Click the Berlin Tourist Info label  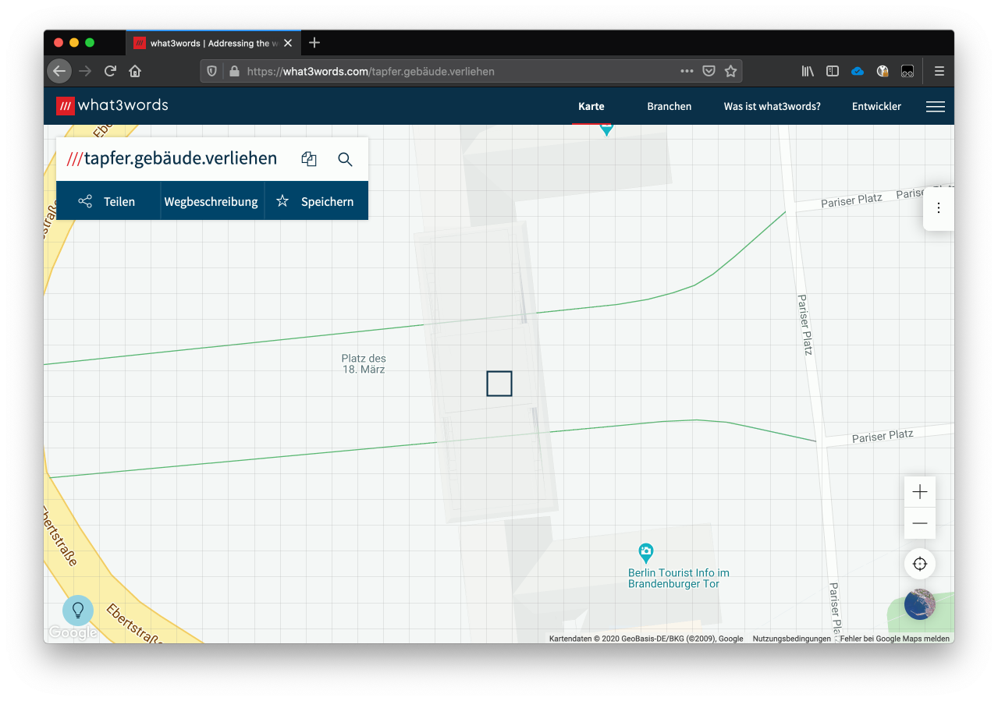pos(679,578)
